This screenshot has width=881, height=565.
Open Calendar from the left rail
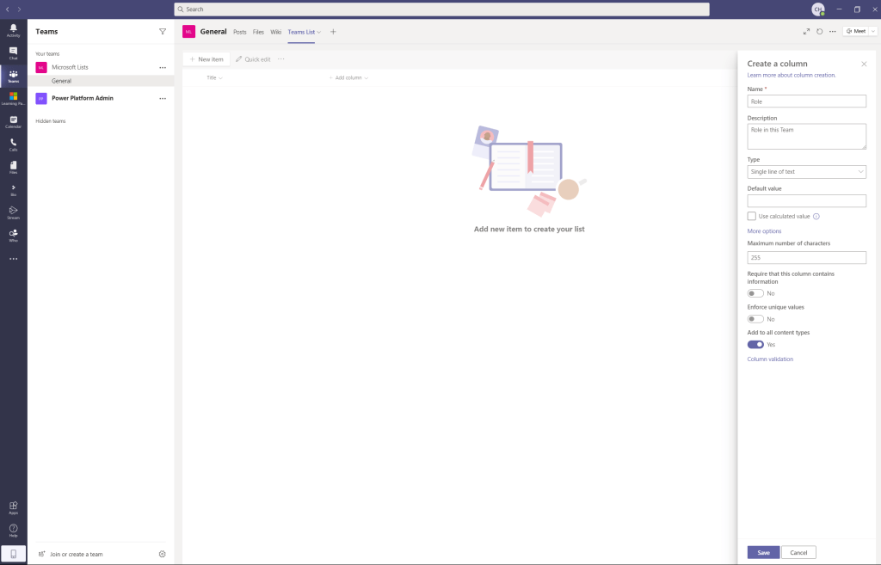tap(13, 121)
